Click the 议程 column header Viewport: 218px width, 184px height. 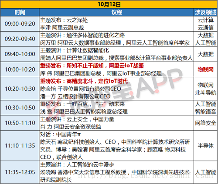[x=116, y=13]
